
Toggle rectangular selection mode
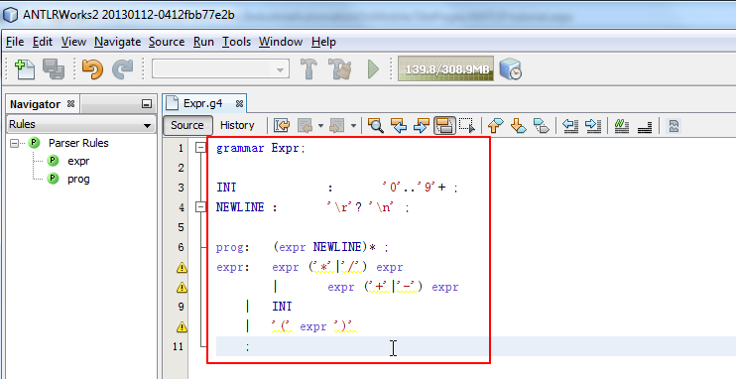click(x=466, y=125)
